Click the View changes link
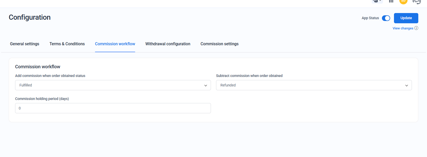This screenshot has height=157, width=427. [403, 28]
